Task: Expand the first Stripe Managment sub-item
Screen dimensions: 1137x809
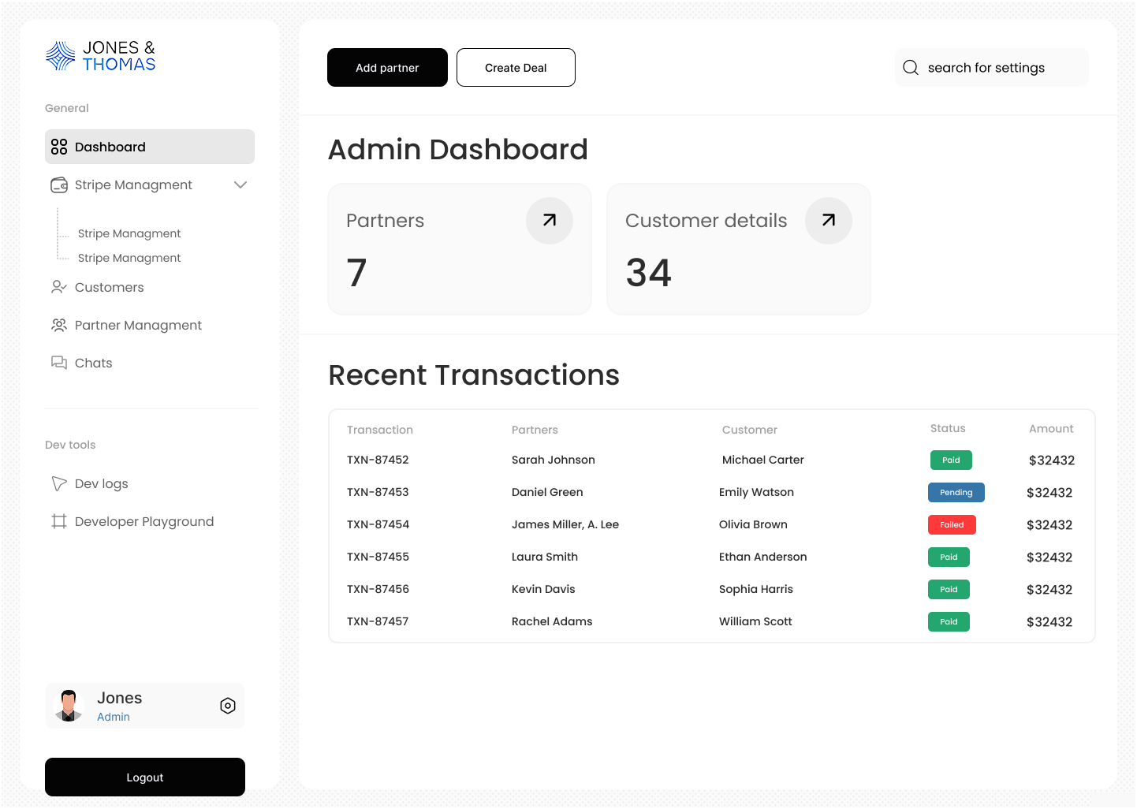Action: 129,233
